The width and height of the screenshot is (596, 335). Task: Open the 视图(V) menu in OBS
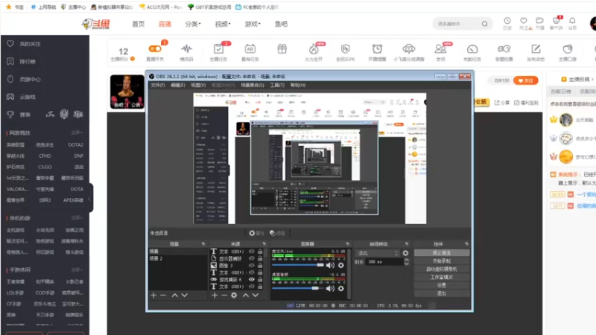click(198, 85)
